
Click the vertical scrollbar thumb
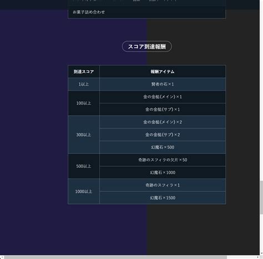(261, 197)
